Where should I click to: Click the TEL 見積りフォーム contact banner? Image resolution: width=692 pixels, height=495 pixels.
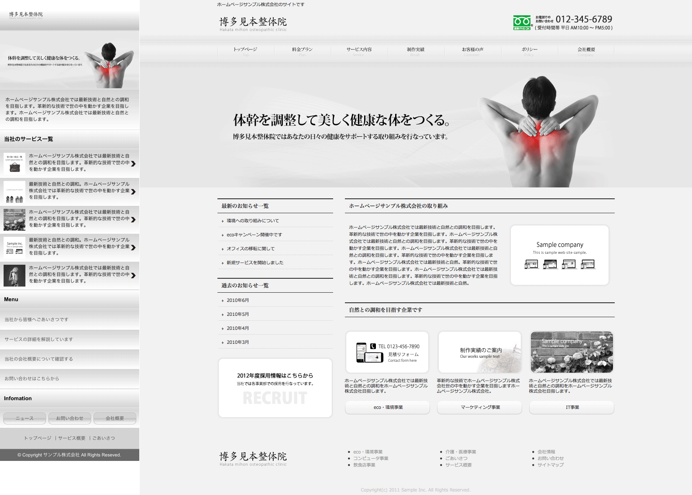(387, 352)
